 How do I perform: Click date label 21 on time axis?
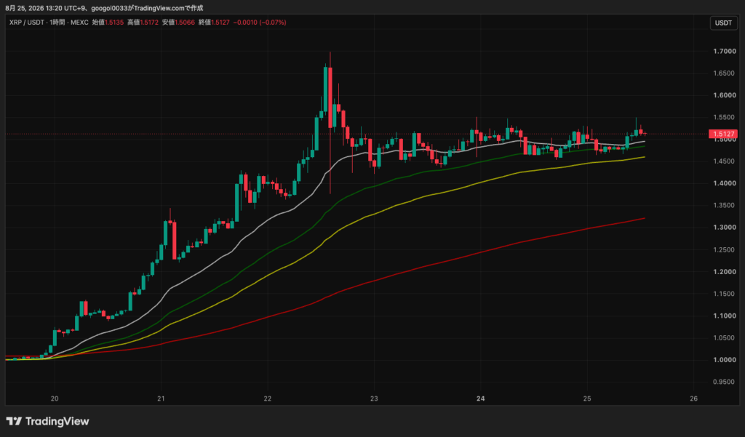pyautogui.click(x=161, y=398)
